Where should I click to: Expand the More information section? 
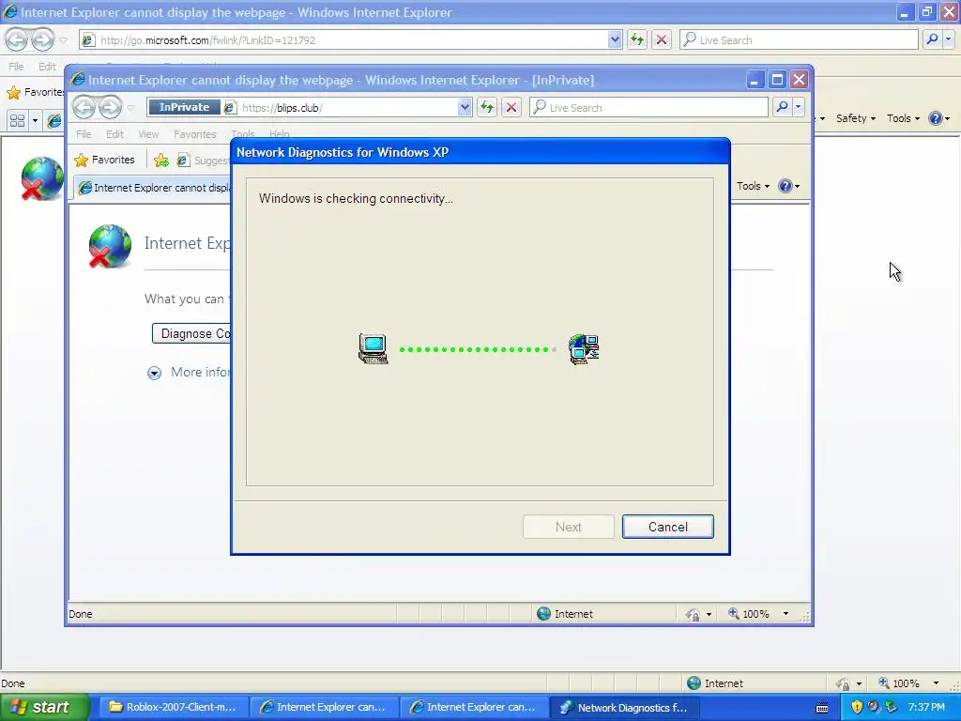click(x=155, y=373)
